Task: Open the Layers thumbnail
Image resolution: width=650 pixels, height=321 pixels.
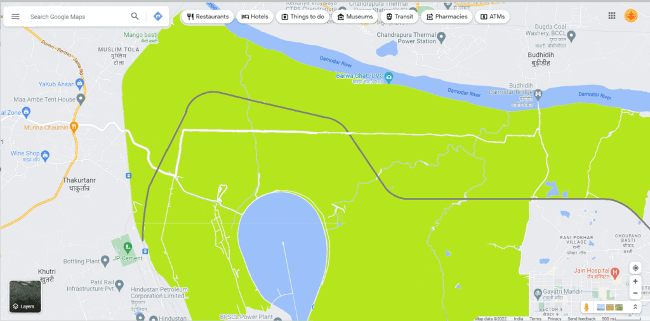Action: coord(25,296)
